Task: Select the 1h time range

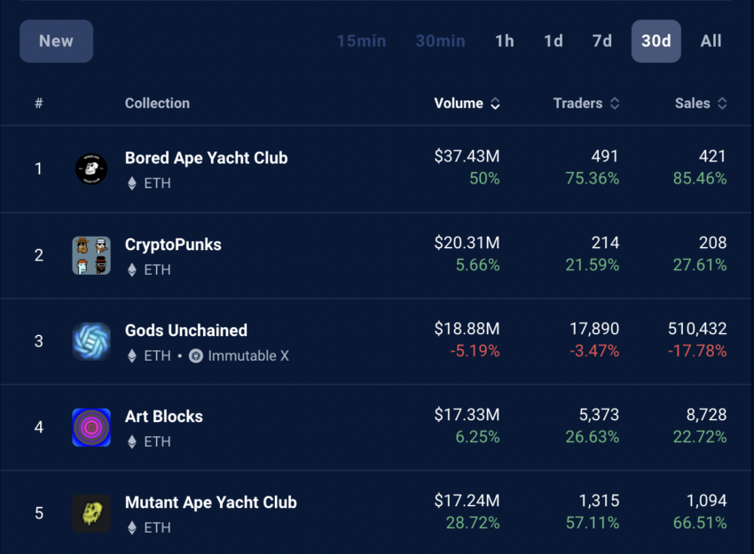Action: pyautogui.click(x=505, y=42)
